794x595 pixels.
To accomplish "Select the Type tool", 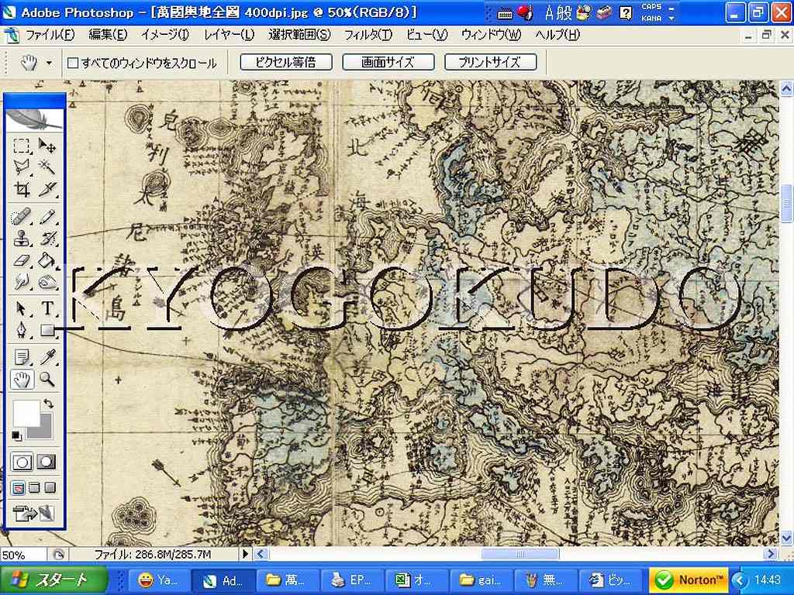I will pos(47,308).
